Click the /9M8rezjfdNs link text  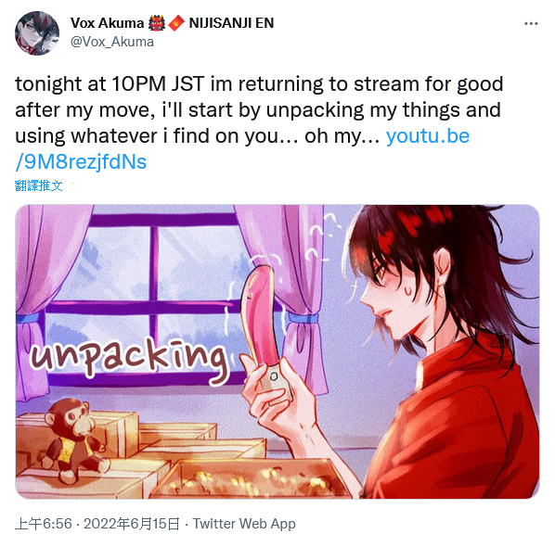81,162
